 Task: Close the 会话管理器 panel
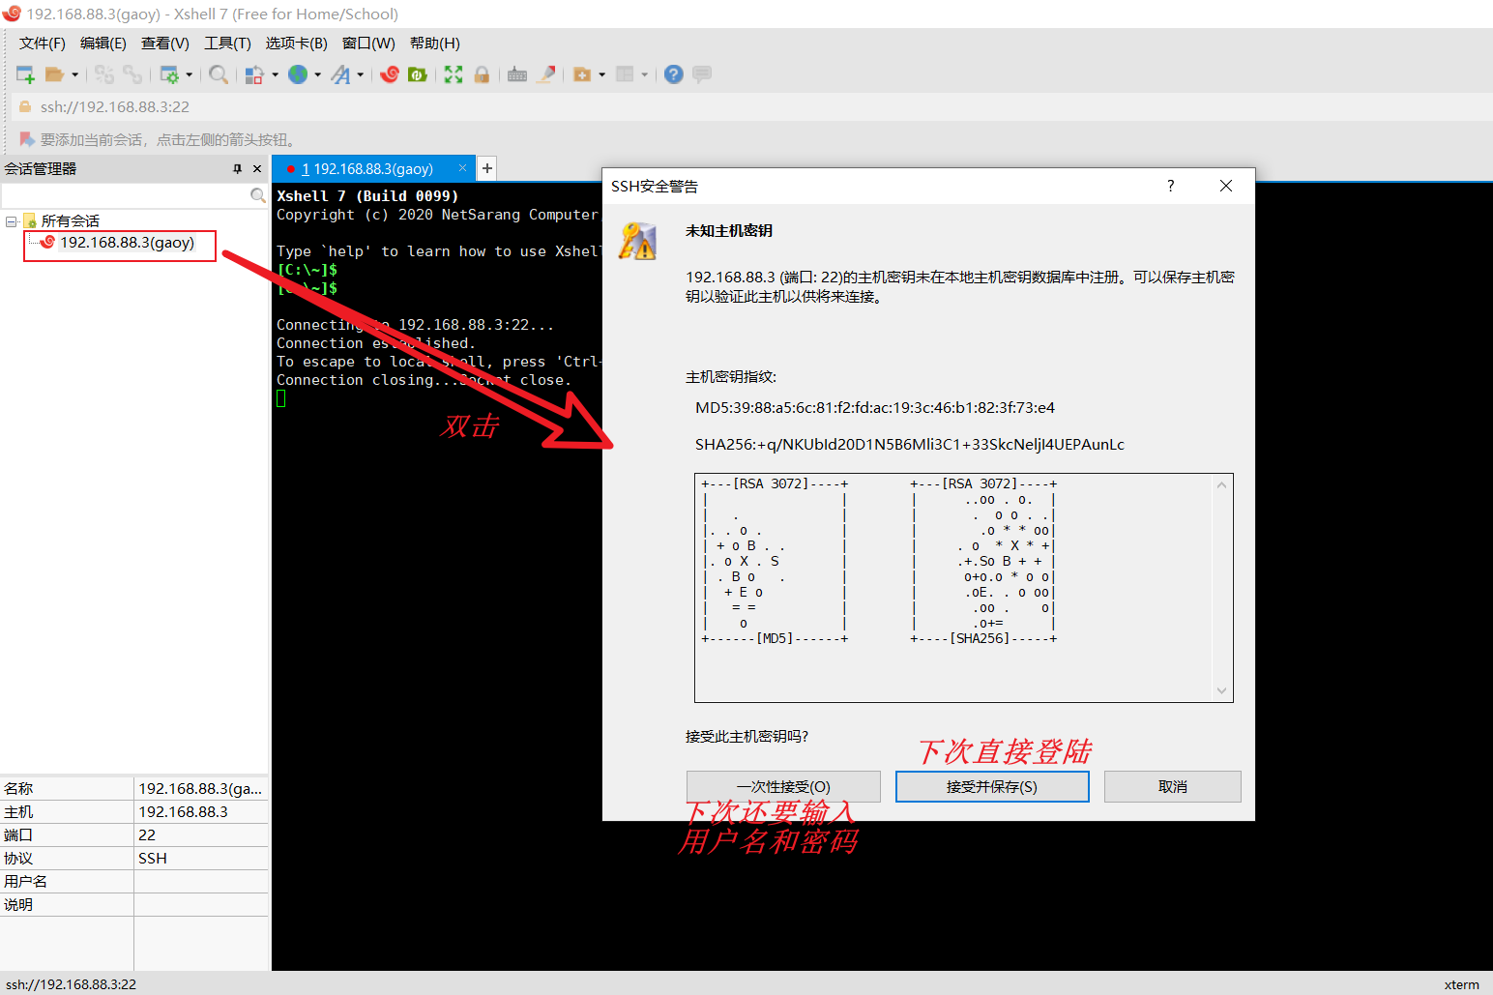pos(257,168)
